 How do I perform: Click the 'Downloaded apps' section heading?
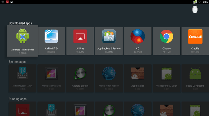click(x=20, y=23)
